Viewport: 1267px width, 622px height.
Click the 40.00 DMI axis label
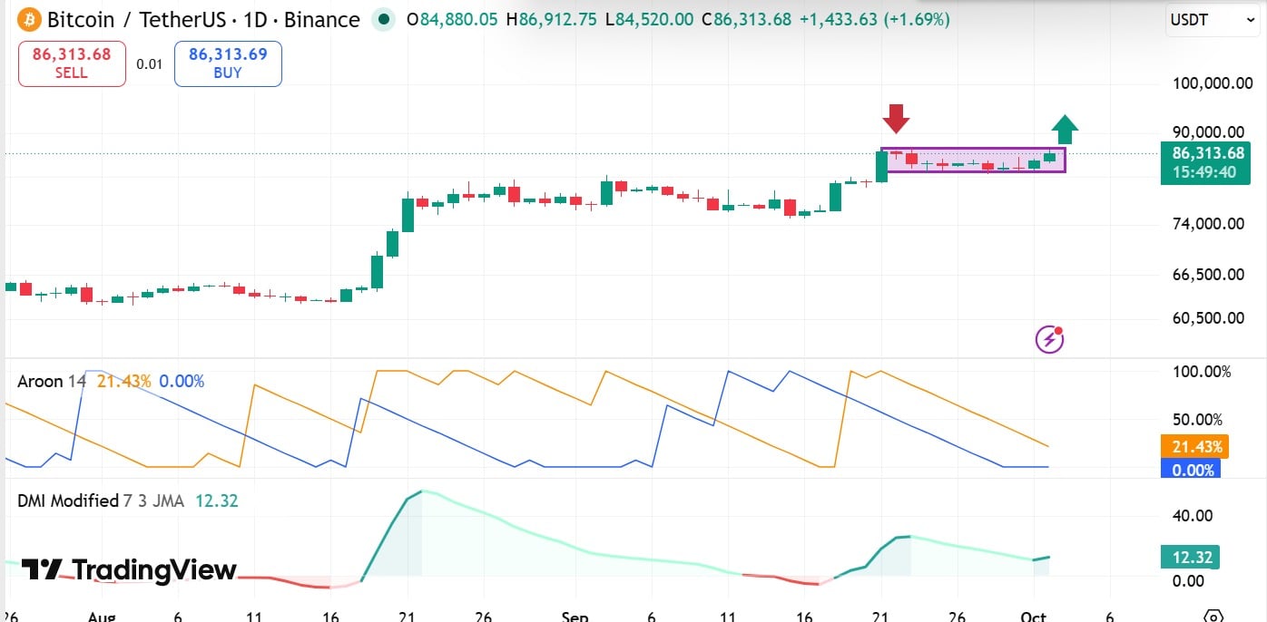(1193, 516)
